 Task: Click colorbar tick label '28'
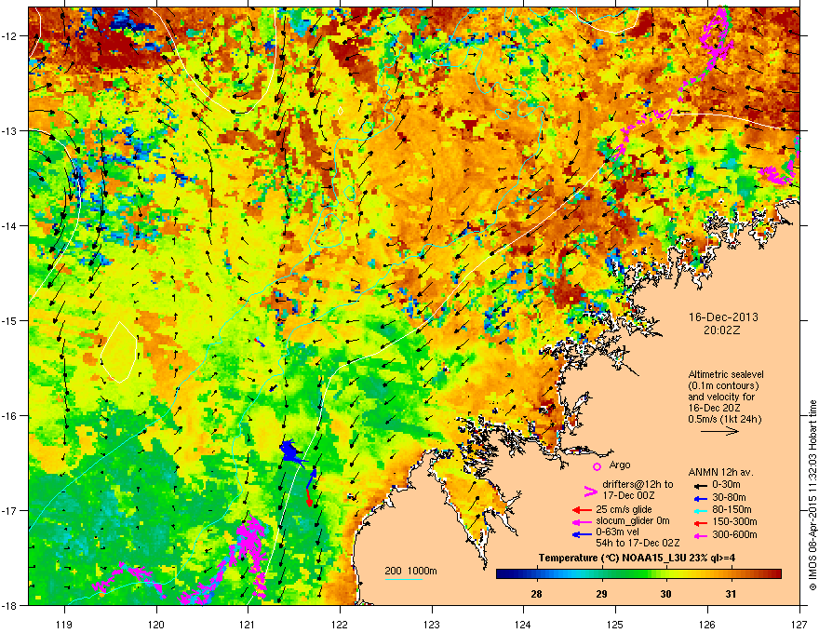pos(536,594)
